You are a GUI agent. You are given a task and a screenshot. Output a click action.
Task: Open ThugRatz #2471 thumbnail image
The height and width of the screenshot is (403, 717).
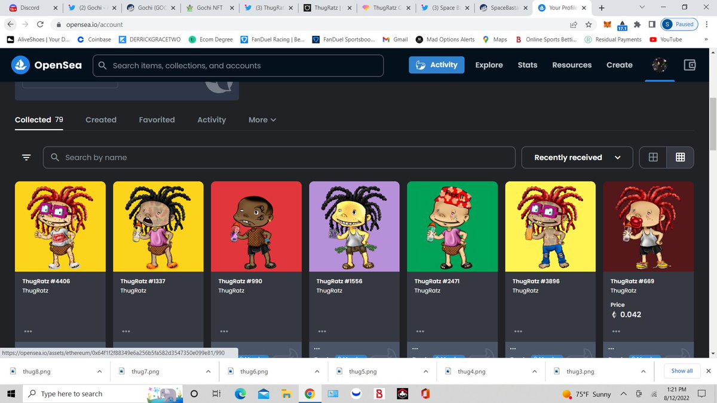coord(452,227)
